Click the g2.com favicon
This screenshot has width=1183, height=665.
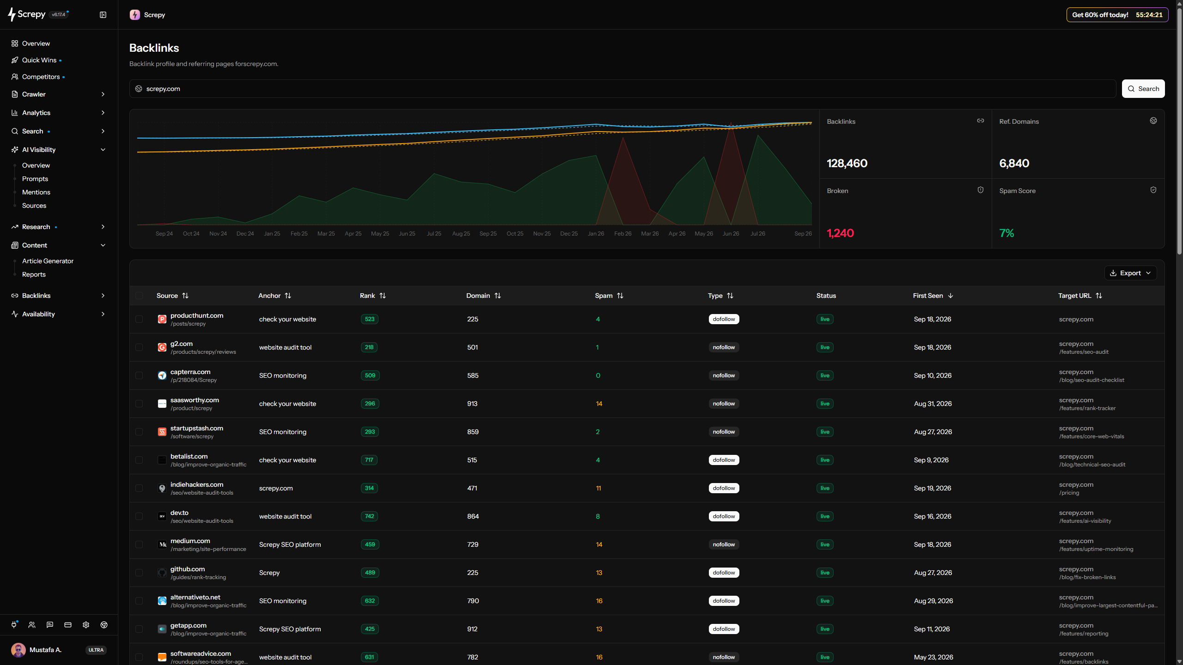pyautogui.click(x=162, y=347)
